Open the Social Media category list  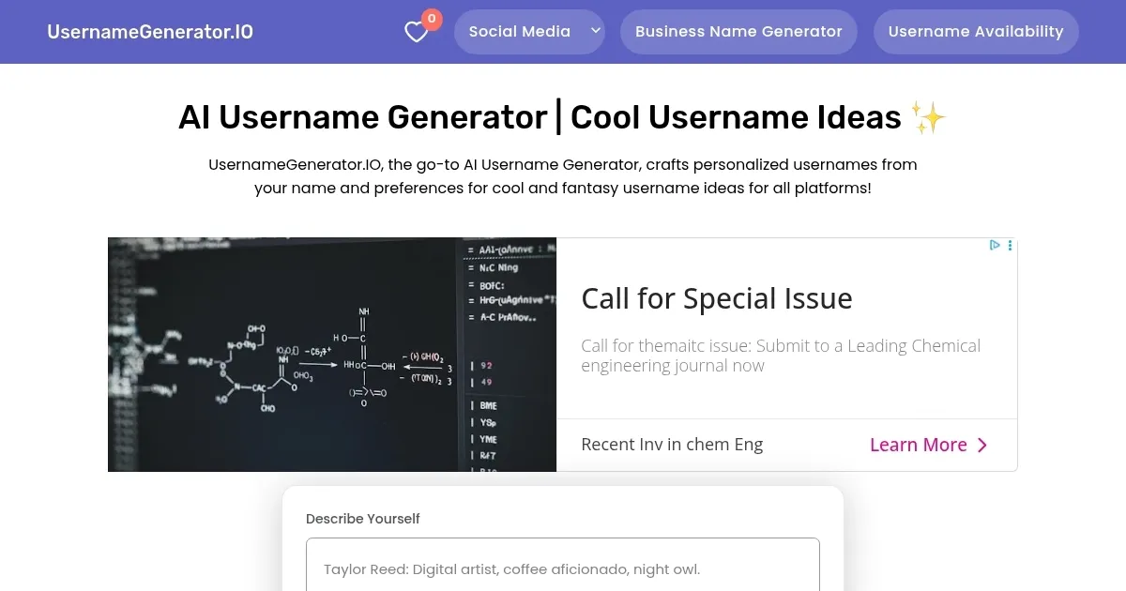tap(529, 31)
